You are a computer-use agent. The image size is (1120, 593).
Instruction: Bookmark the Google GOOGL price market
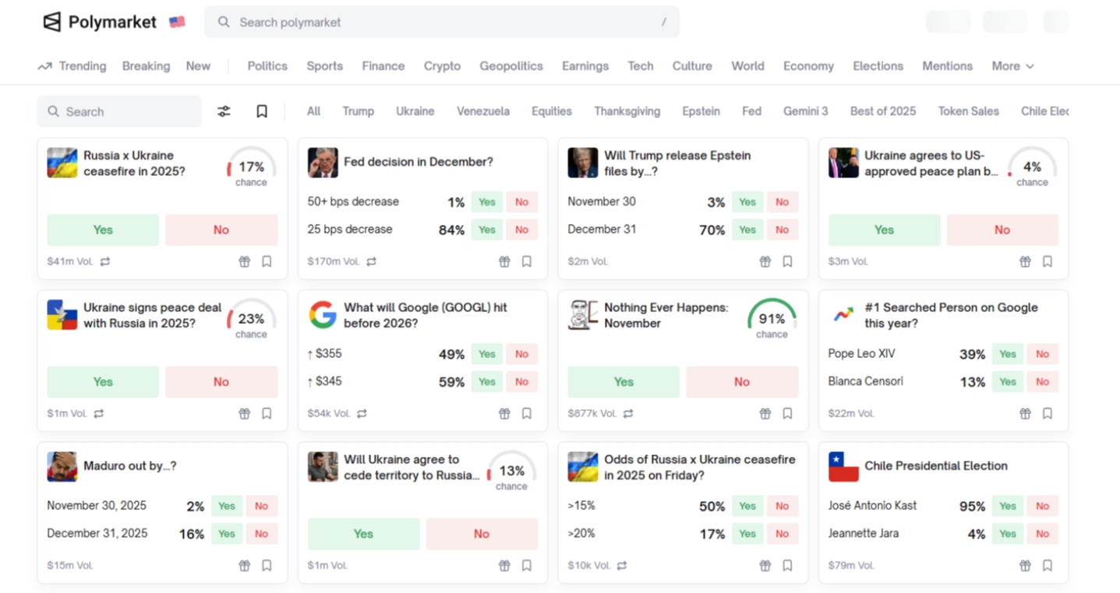tap(527, 413)
